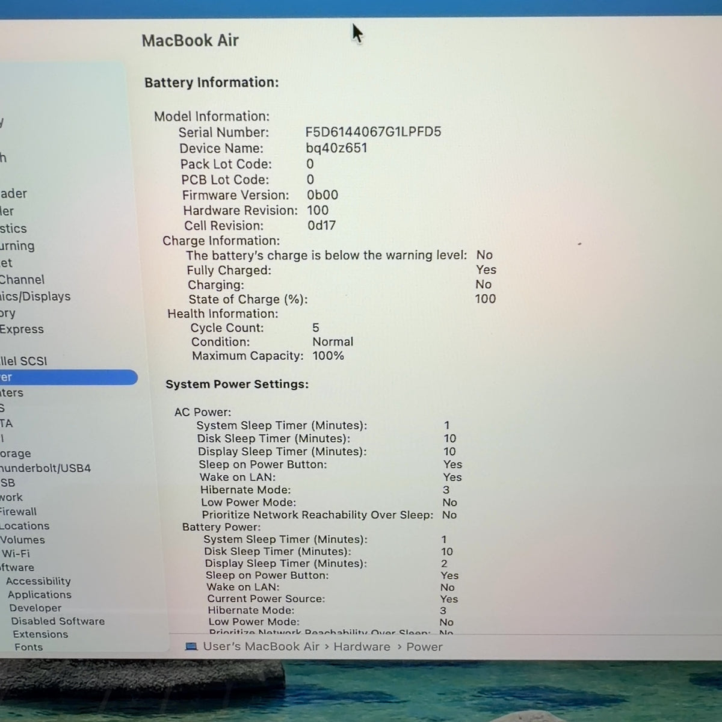Select Disabled Software in the sidebar
722x722 pixels.
point(58,621)
